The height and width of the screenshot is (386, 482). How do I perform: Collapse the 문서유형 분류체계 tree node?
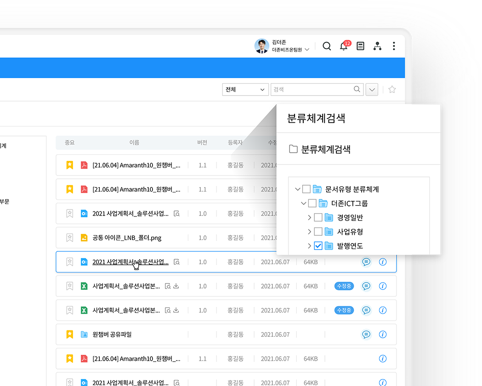[298, 189]
